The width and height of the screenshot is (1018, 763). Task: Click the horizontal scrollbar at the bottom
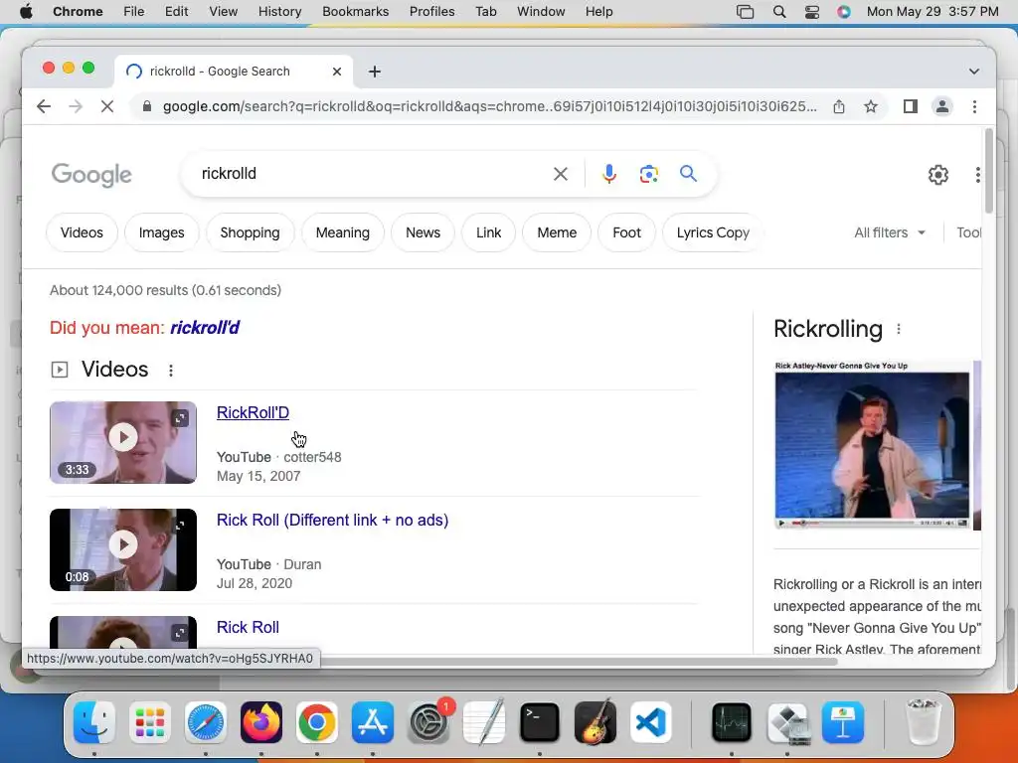578,661
